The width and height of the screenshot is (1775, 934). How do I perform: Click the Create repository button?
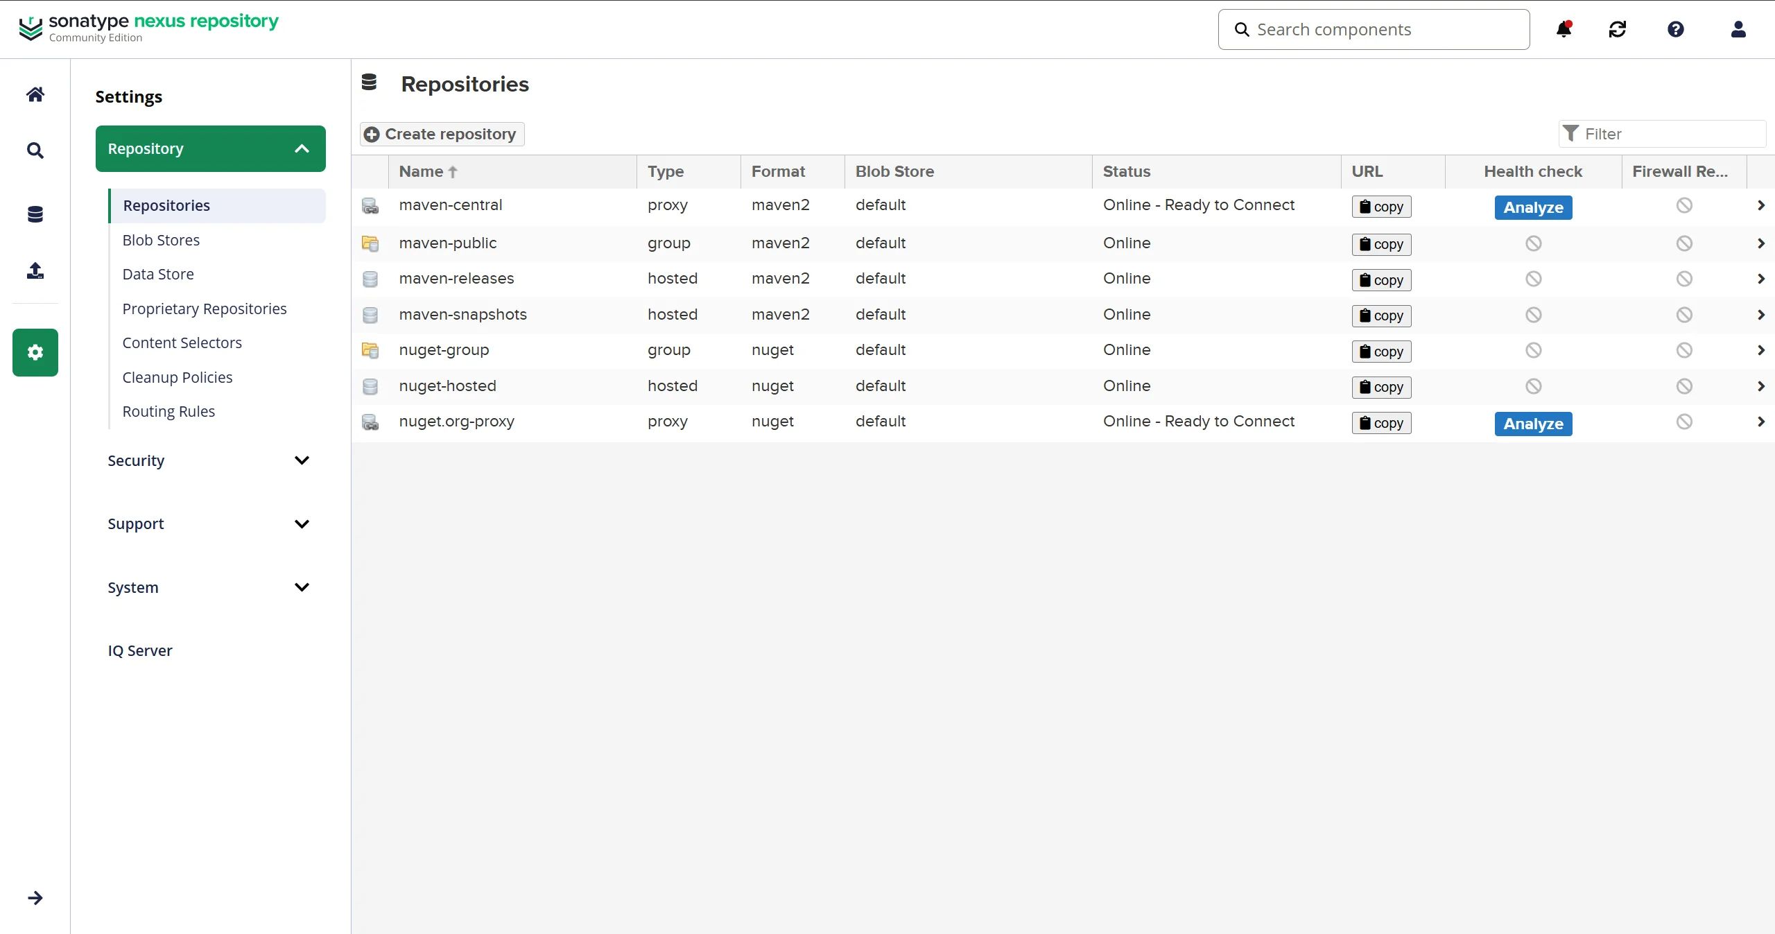(442, 134)
